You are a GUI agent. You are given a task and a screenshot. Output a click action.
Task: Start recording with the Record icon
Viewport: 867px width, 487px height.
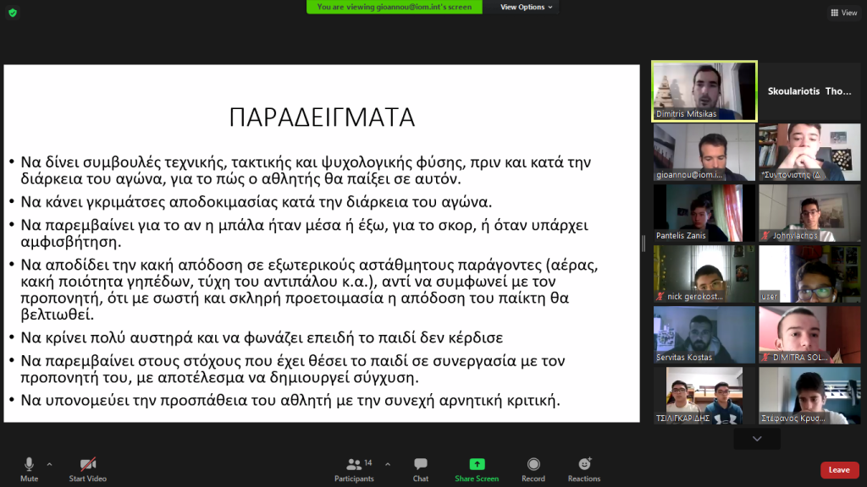533,468
